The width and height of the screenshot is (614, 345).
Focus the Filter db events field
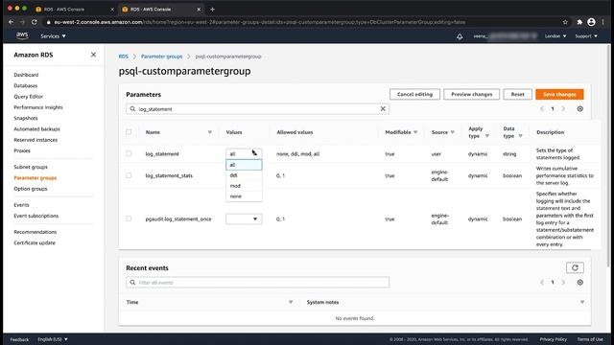(x=257, y=282)
